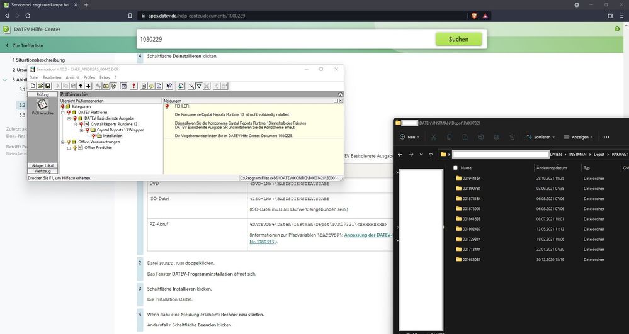Navigate up one folder in Explorer

click(x=431, y=154)
